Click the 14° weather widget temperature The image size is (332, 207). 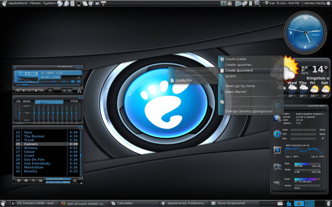pos(320,69)
